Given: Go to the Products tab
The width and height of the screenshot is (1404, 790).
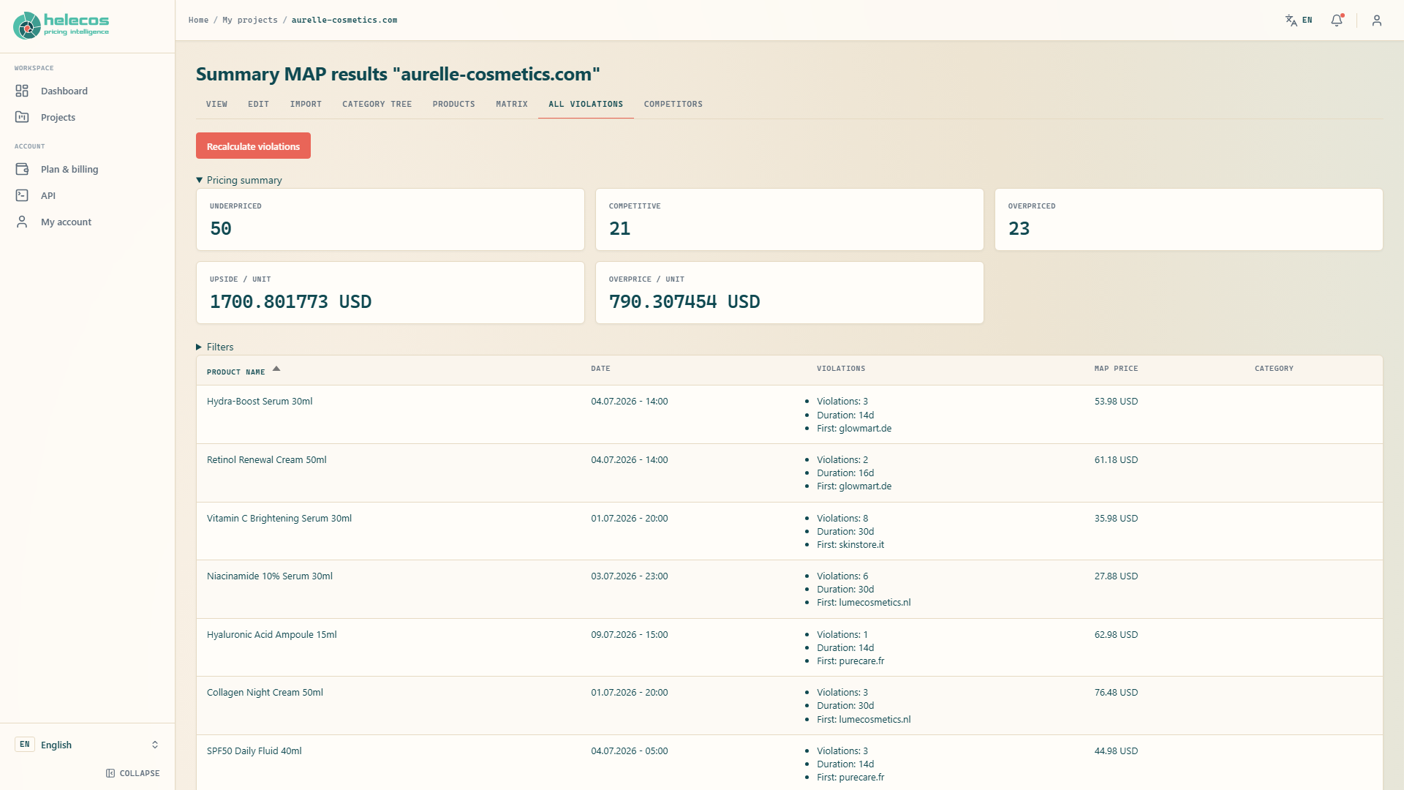Looking at the screenshot, I should click(x=454, y=104).
